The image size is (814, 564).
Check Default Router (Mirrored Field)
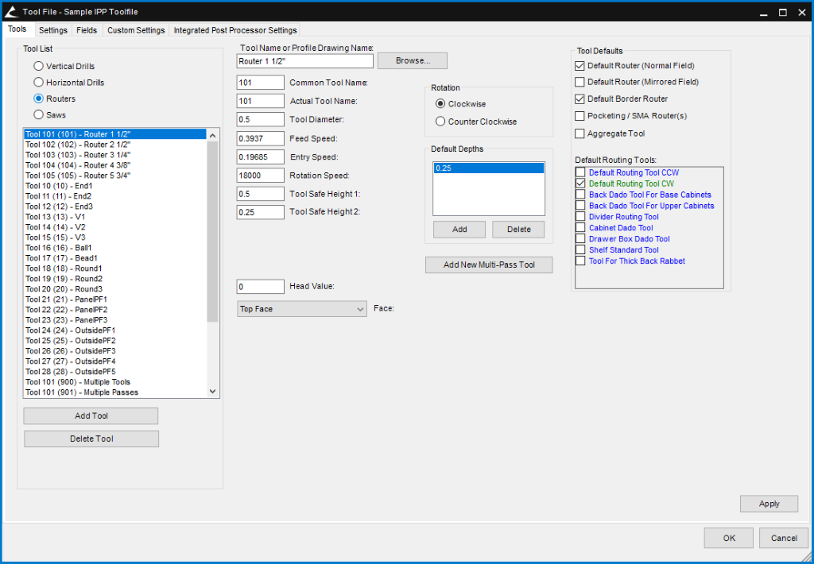click(x=579, y=82)
